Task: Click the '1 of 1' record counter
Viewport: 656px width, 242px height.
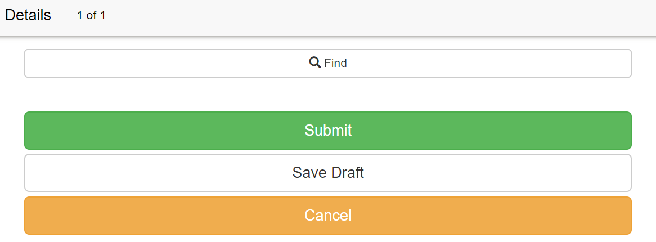Action: (x=91, y=16)
